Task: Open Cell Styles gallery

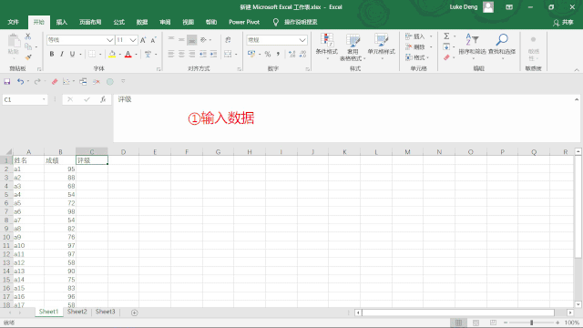Action: point(381,46)
